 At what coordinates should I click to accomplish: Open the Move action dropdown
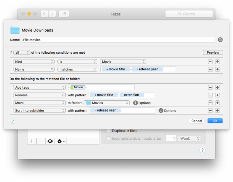[x=39, y=103]
